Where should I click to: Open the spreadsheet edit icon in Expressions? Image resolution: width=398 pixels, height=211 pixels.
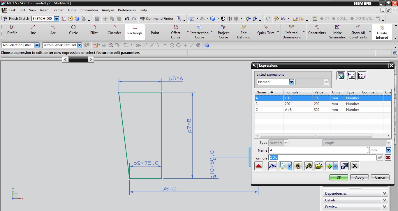pos(341,76)
